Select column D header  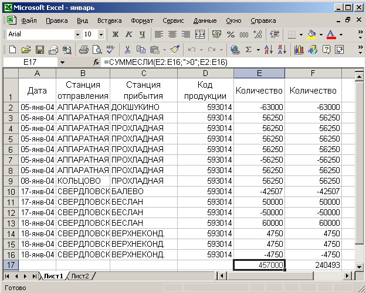[205, 73]
